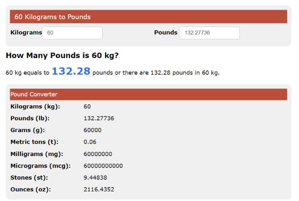299x201 pixels.
Task: Select the Kilograms (kg) row label
Action: click(x=35, y=106)
